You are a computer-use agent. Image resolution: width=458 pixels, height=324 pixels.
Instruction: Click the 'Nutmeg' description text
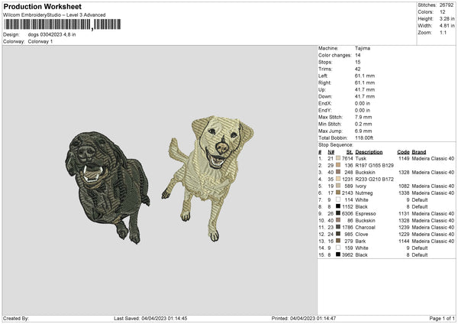(364, 193)
